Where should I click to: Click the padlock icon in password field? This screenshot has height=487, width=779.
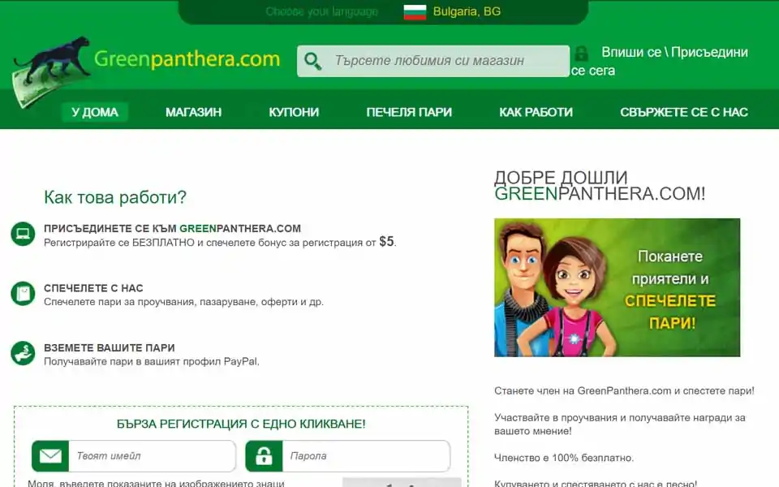[x=264, y=455]
